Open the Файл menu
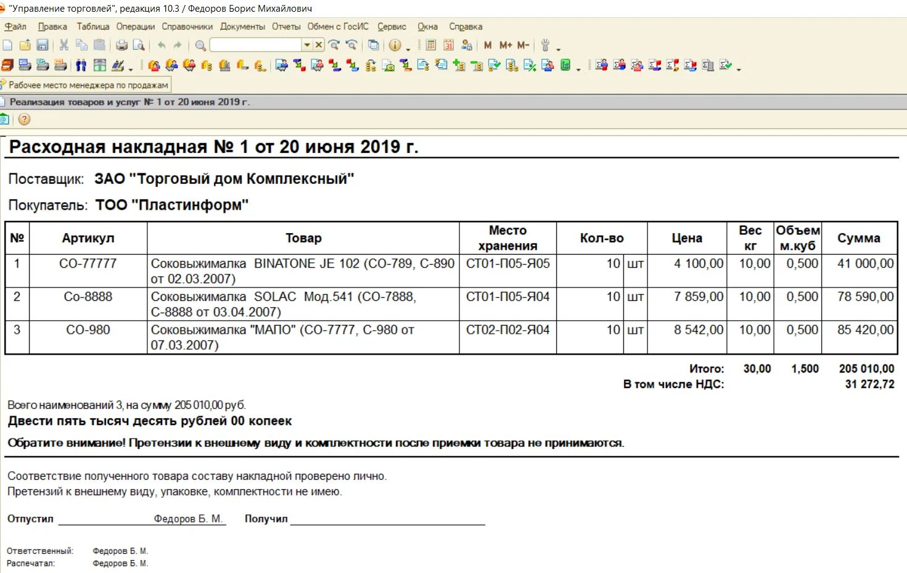 15,27
